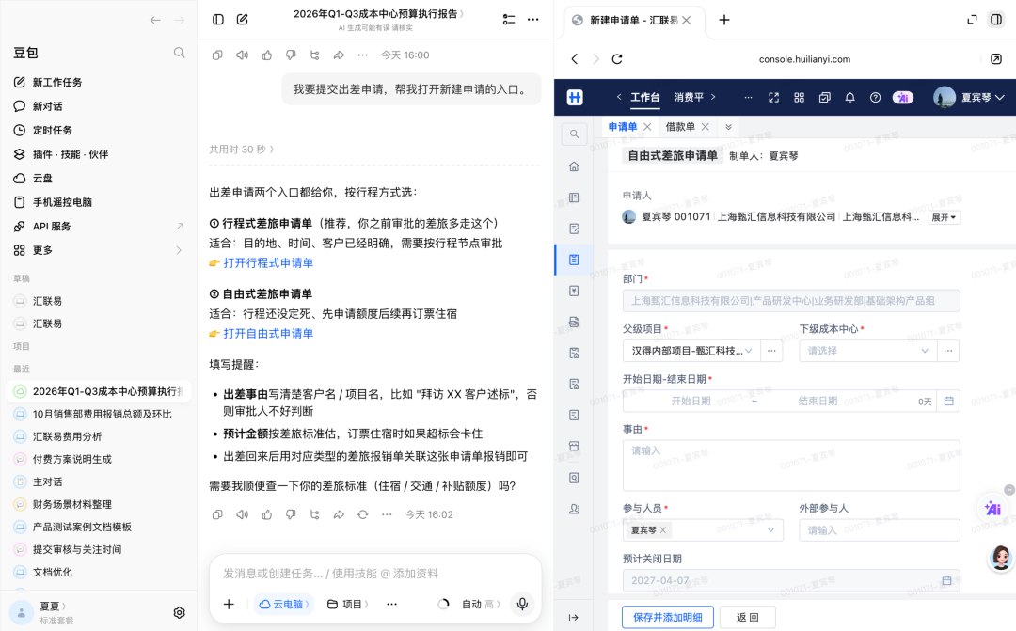The image size is (1016, 631).
Task: Open the 夏宾琴 user menu in header
Action: coord(969,97)
